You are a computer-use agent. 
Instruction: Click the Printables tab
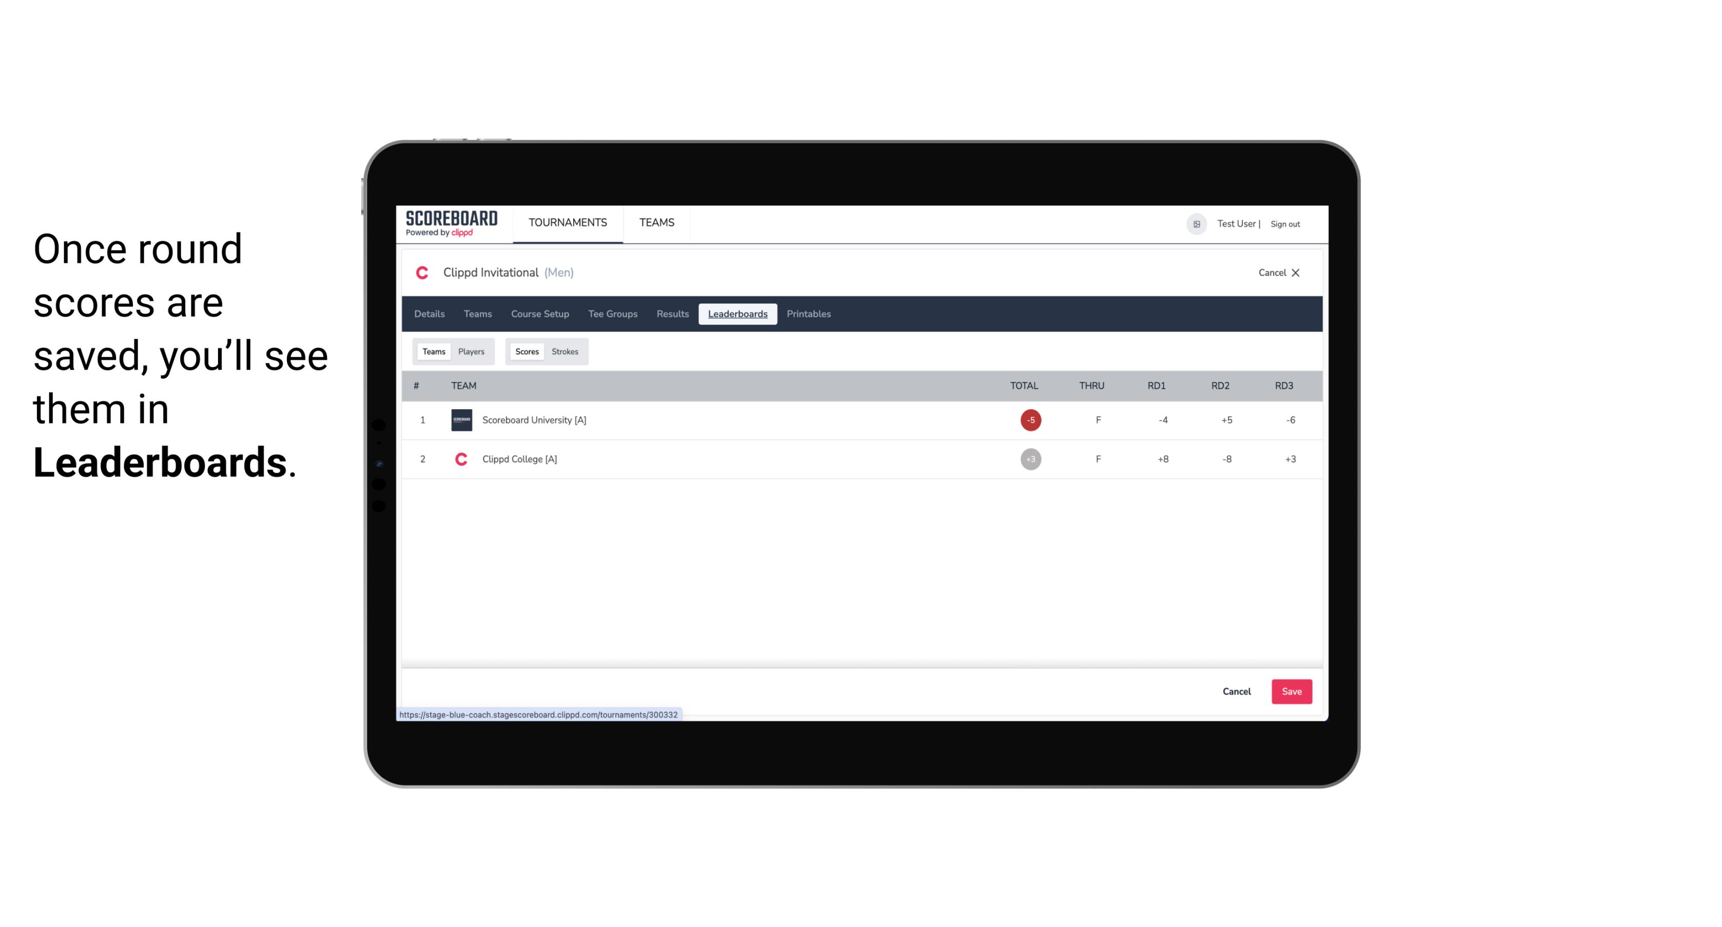tap(809, 314)
